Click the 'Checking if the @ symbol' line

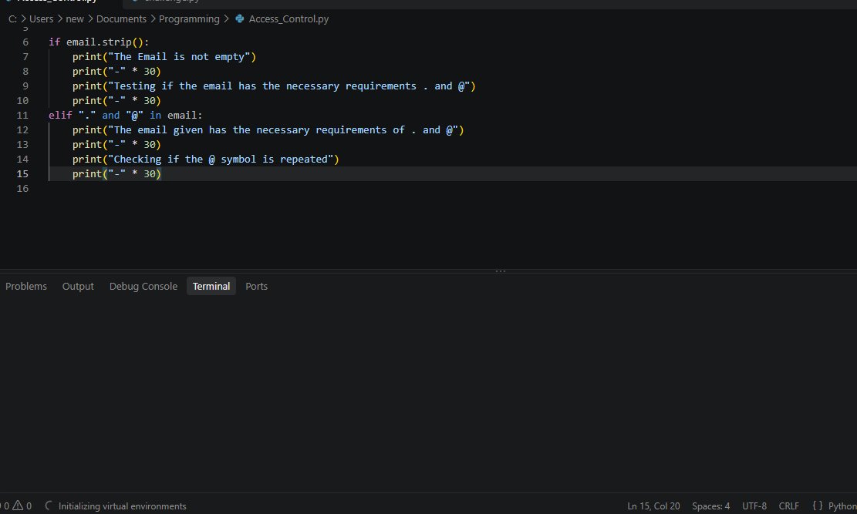(205, 160)
